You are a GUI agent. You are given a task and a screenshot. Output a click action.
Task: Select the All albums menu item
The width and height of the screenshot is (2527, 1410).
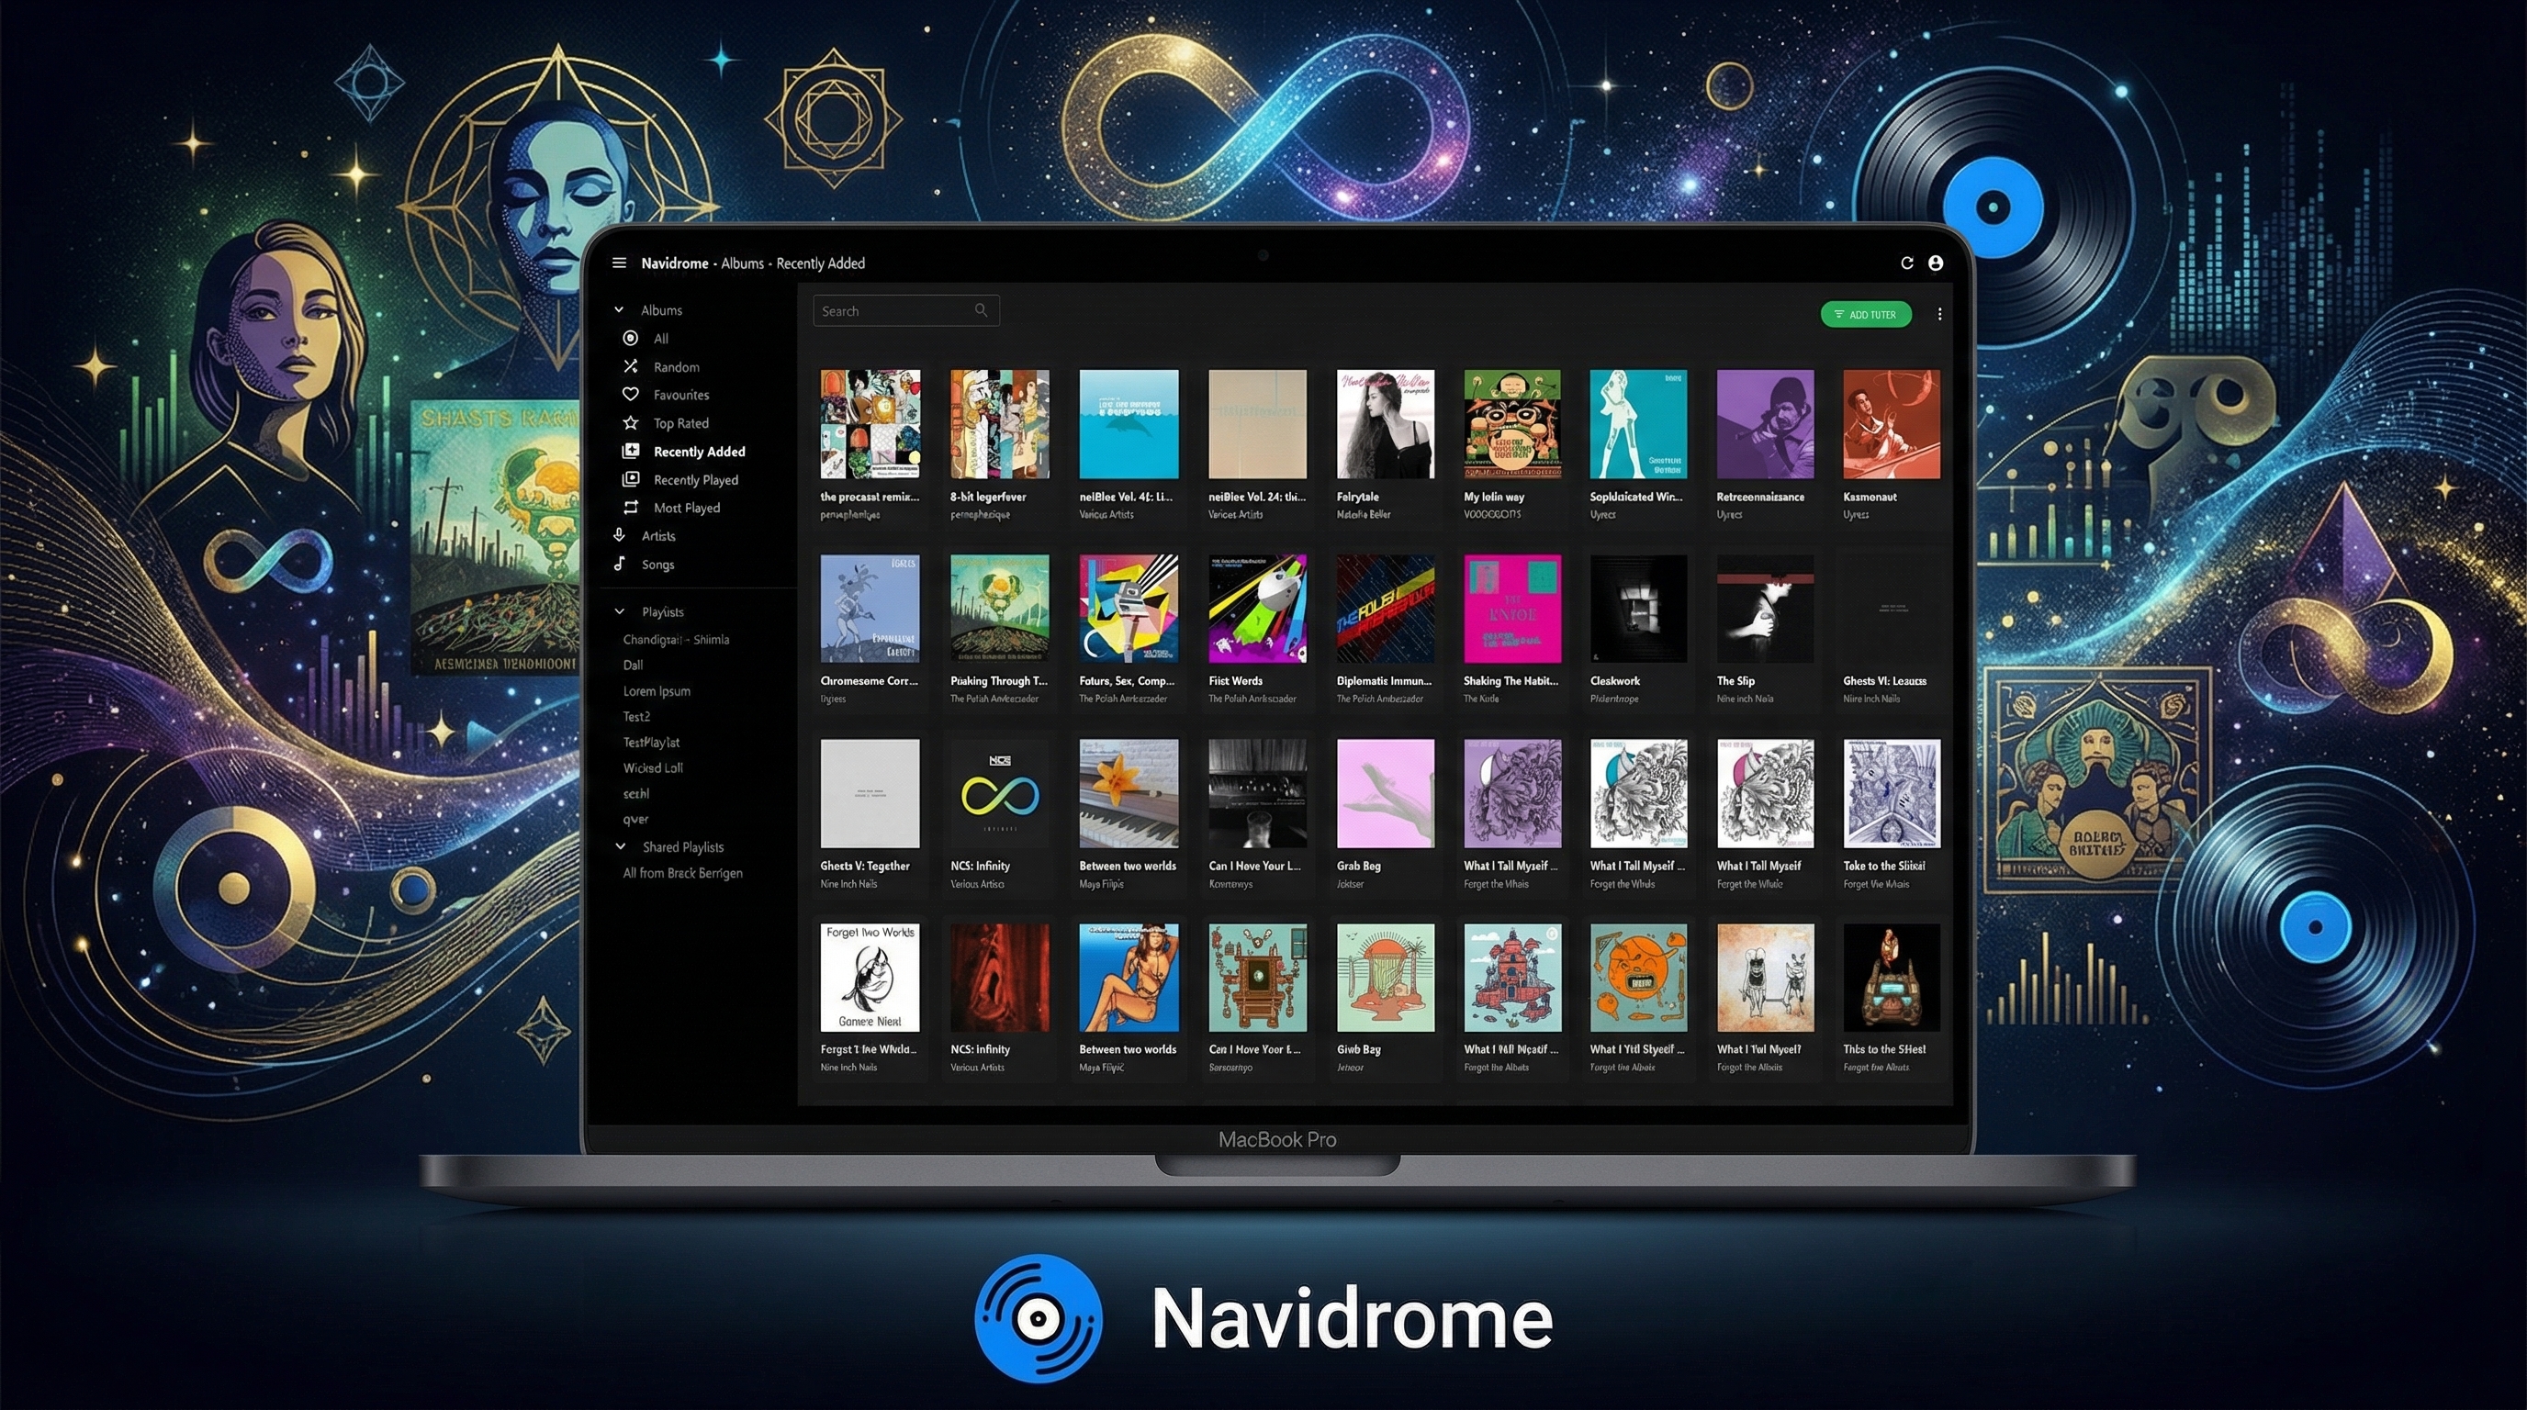pos(661,339)
